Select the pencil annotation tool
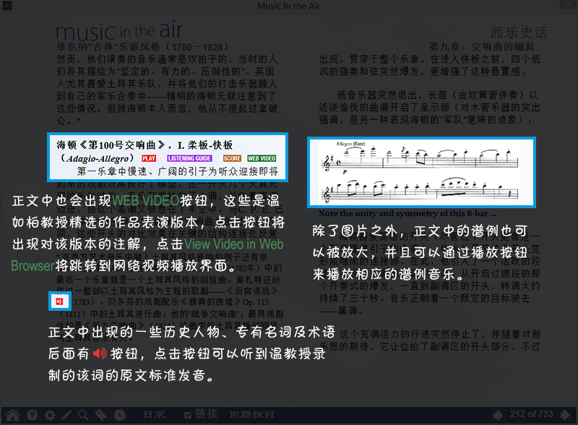 66,416
